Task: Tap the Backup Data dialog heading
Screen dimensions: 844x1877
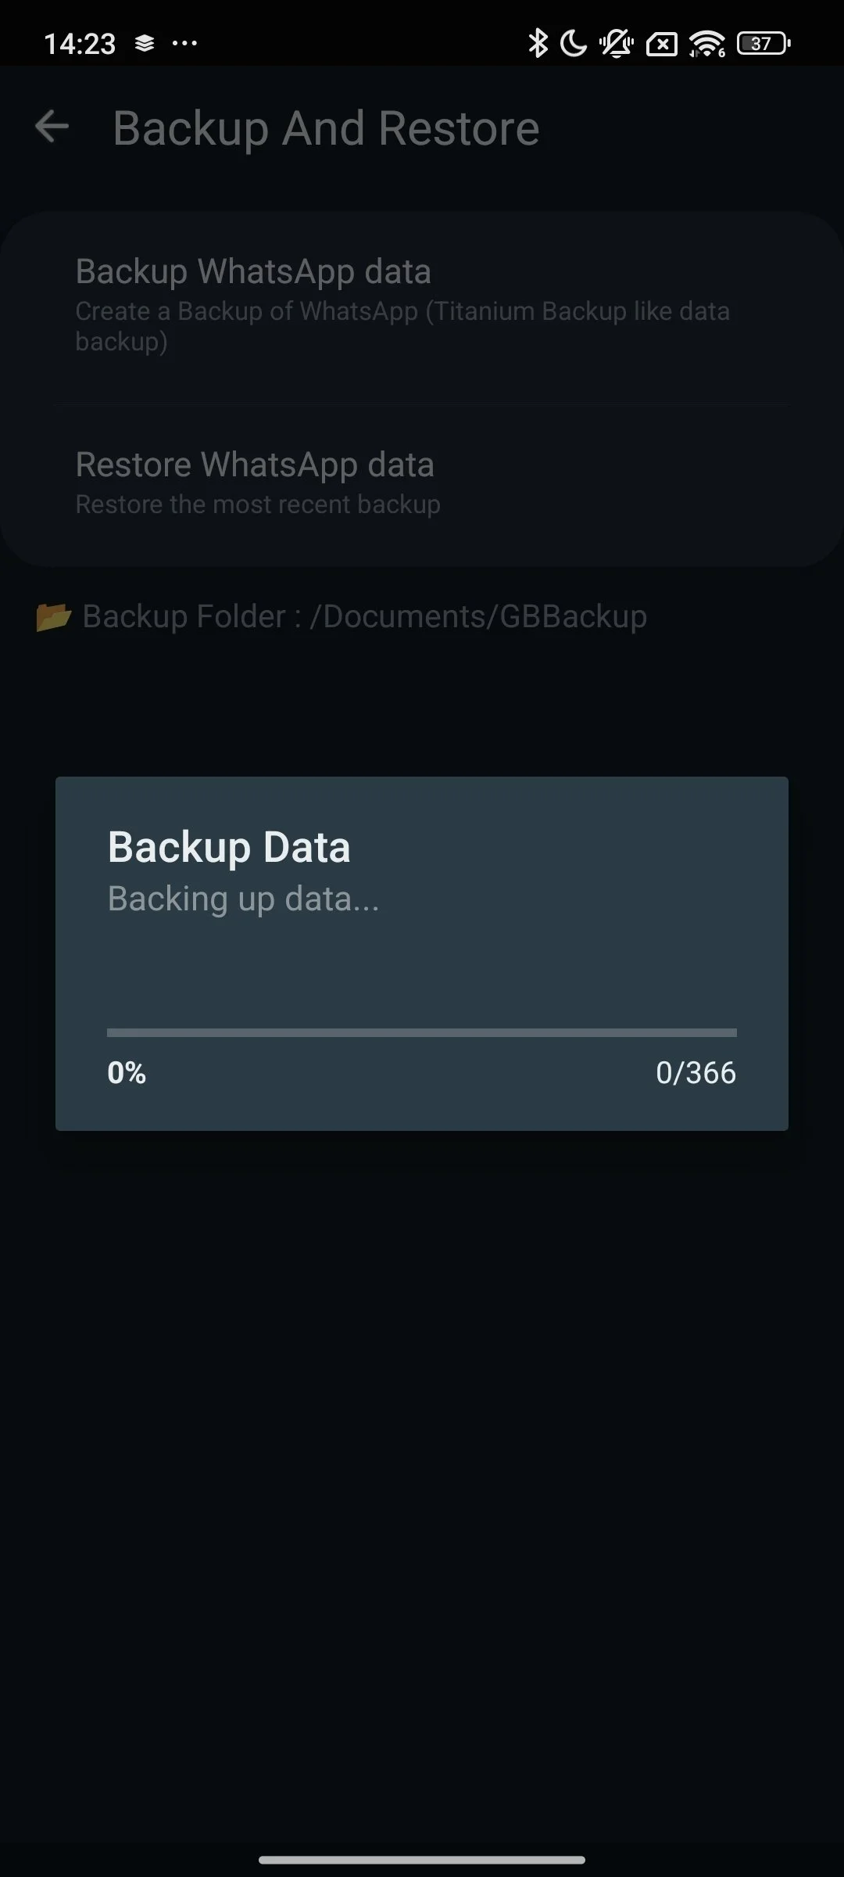Action: pos(229,847)
